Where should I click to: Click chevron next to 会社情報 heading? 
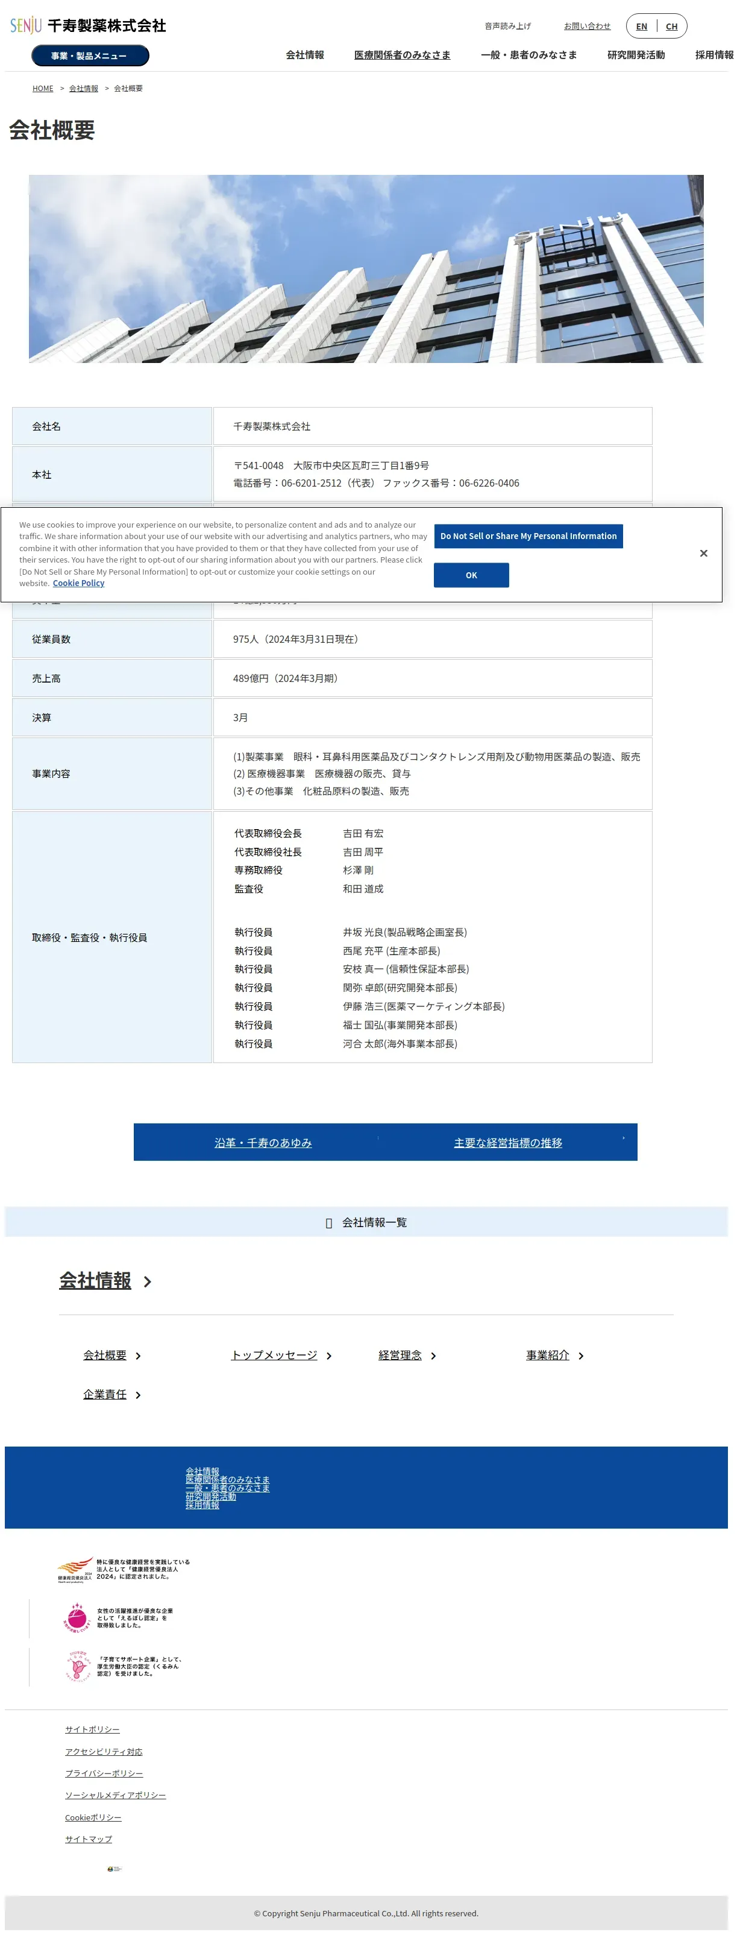pos(148,1282)
